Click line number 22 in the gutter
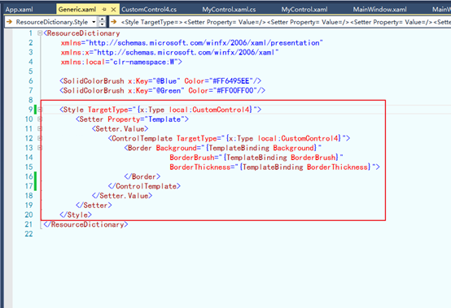451x308 pixels. point(28,234)
